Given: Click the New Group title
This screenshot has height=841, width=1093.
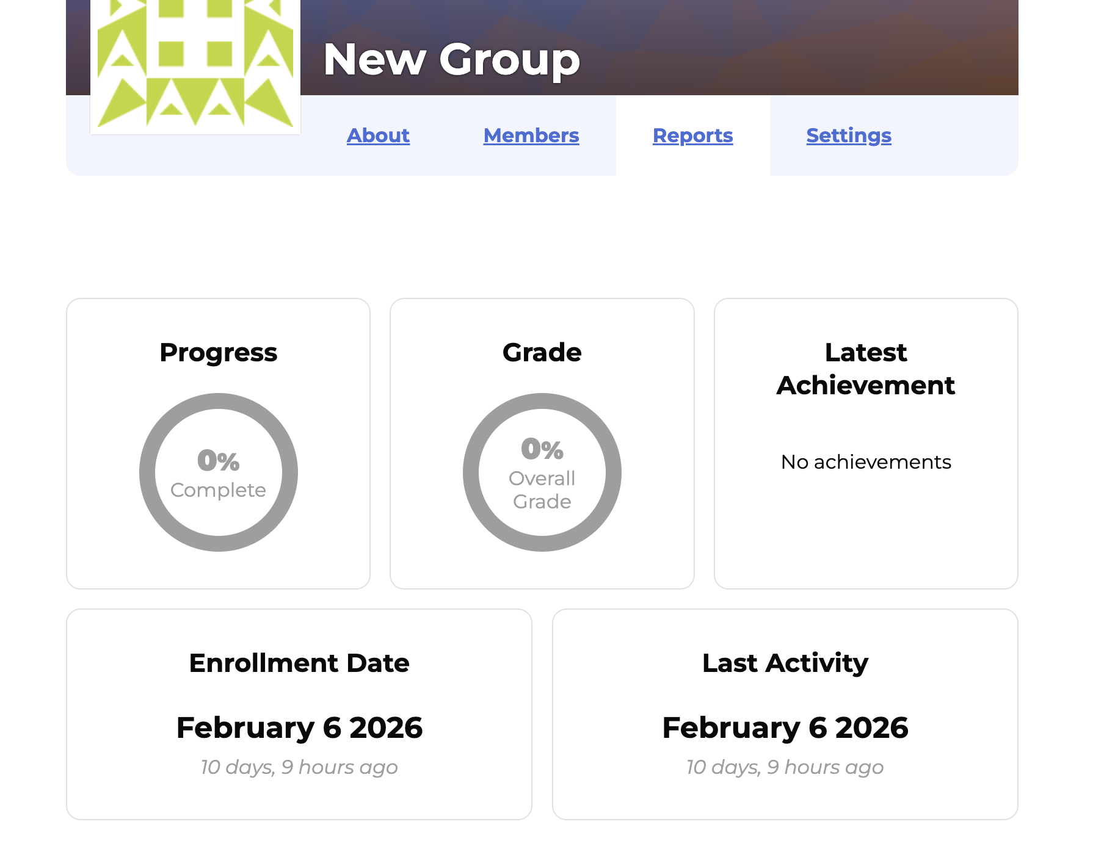Looking at the screenshot, I should [x=451, y=60].
